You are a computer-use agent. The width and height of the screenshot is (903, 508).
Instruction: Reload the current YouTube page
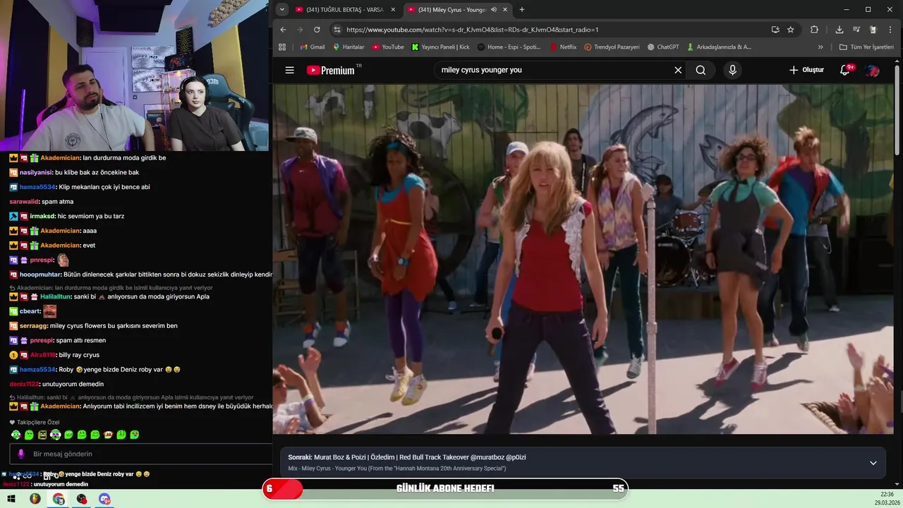tap(317, 30)
